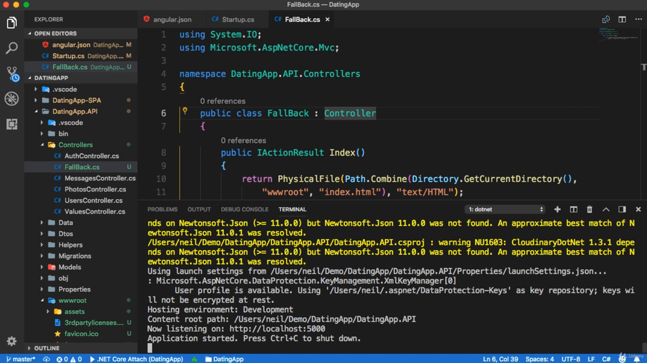Click the lightbulb quick-fix icon on line 6
Screen dimensions: 647x363
click(x=185, y=111)
